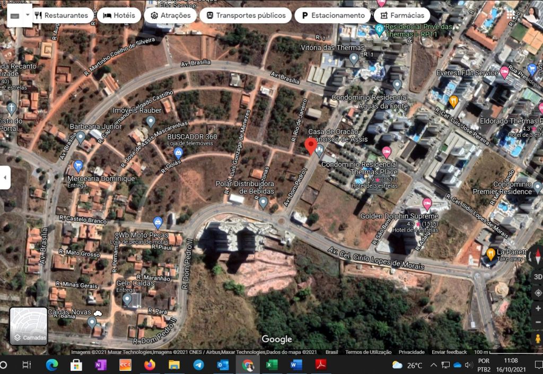Open the Google account profile picture

(x=532, y=14)
